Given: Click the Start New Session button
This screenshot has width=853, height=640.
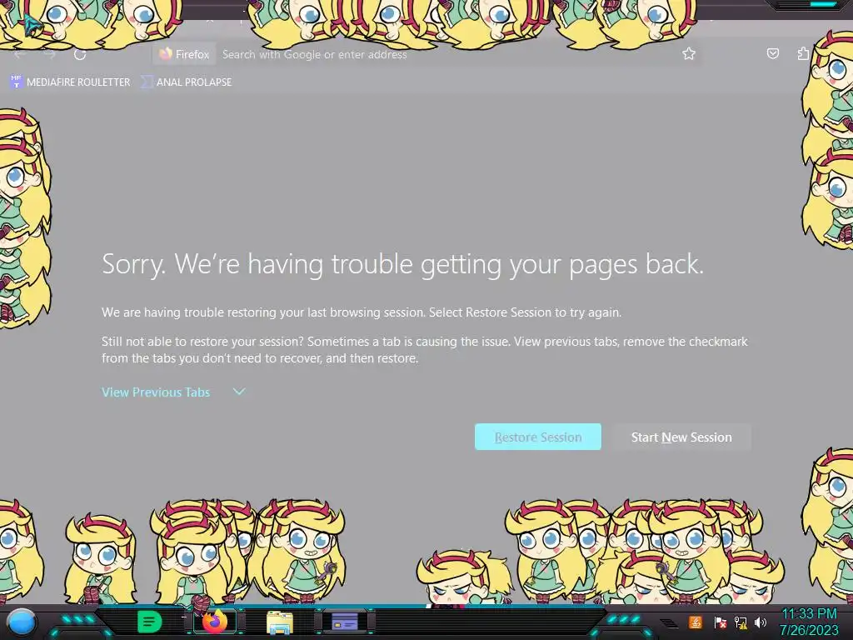Looking at the screenshot, I should click(x=681, y=437).
